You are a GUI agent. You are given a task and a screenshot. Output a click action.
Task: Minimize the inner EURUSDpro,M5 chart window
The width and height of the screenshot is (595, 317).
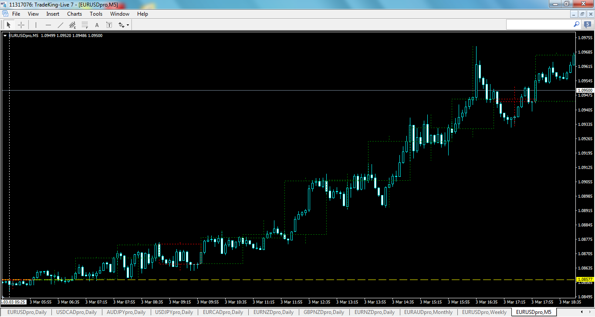click(574, 14)
